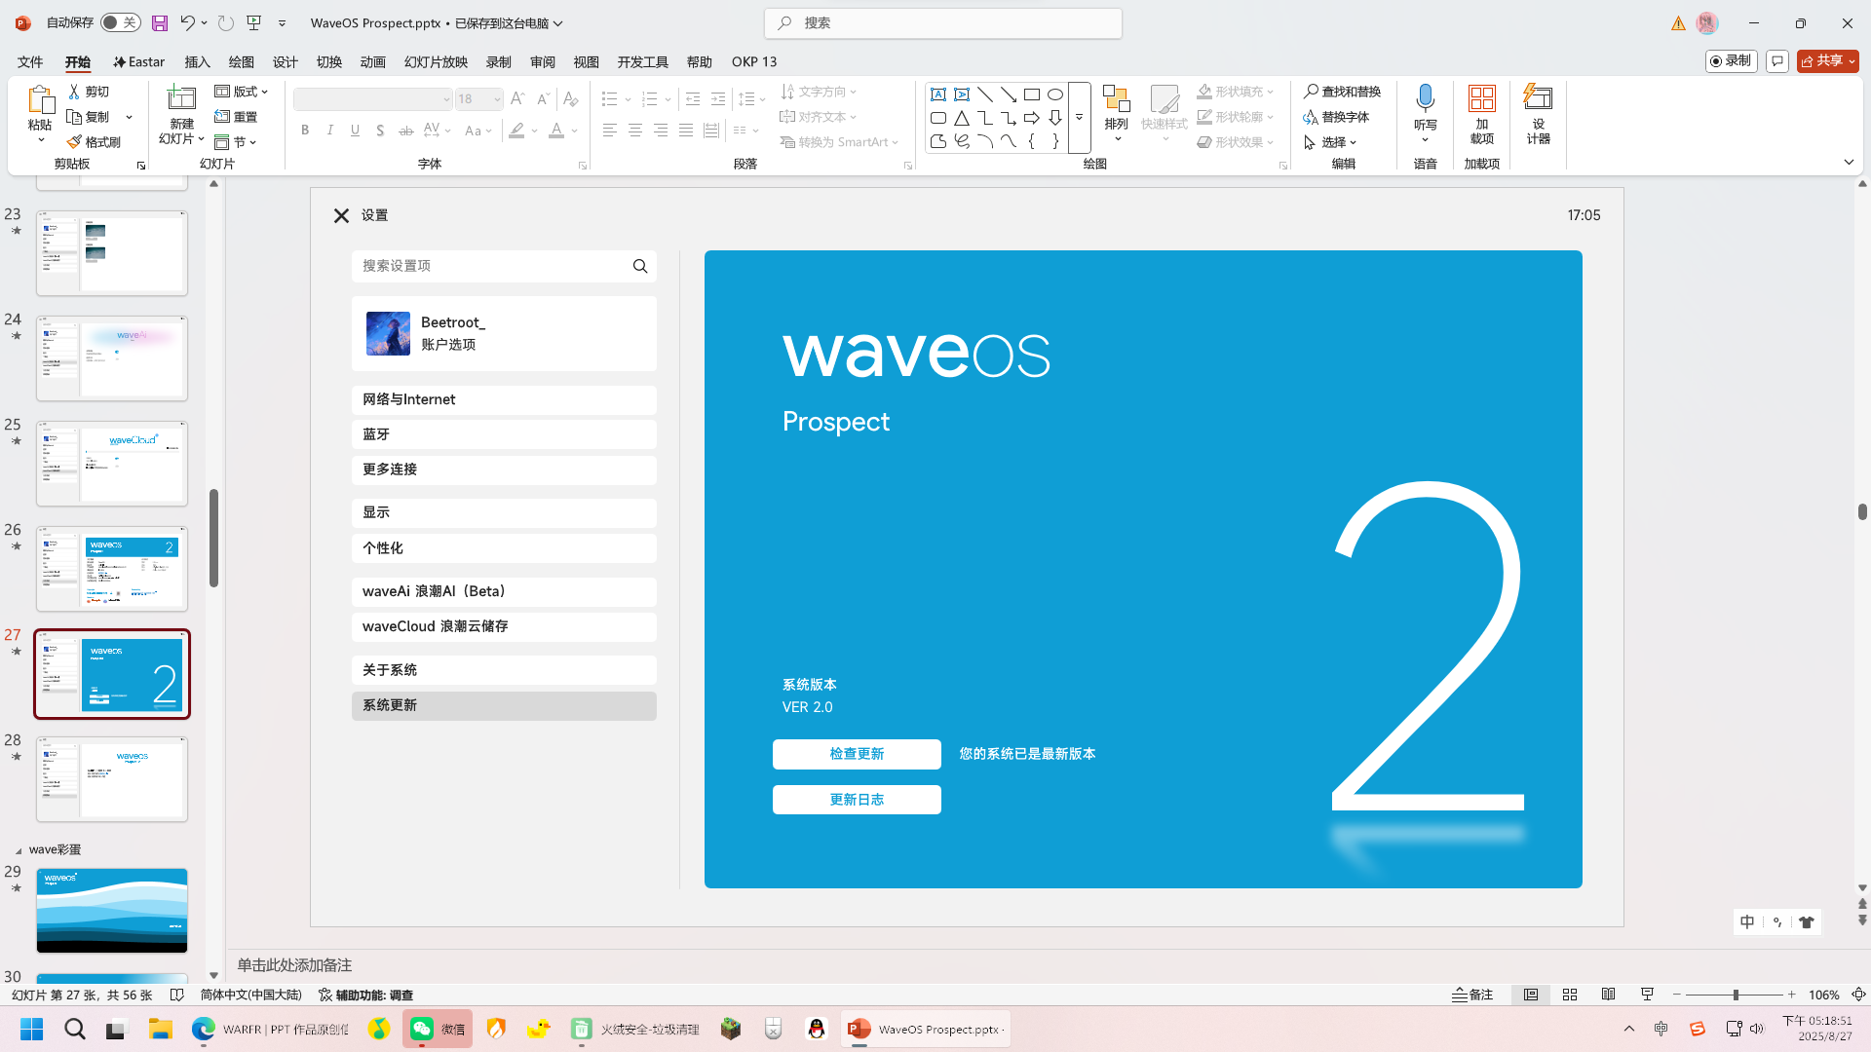Click the Save icon in title bar

(x=160, y=22)
